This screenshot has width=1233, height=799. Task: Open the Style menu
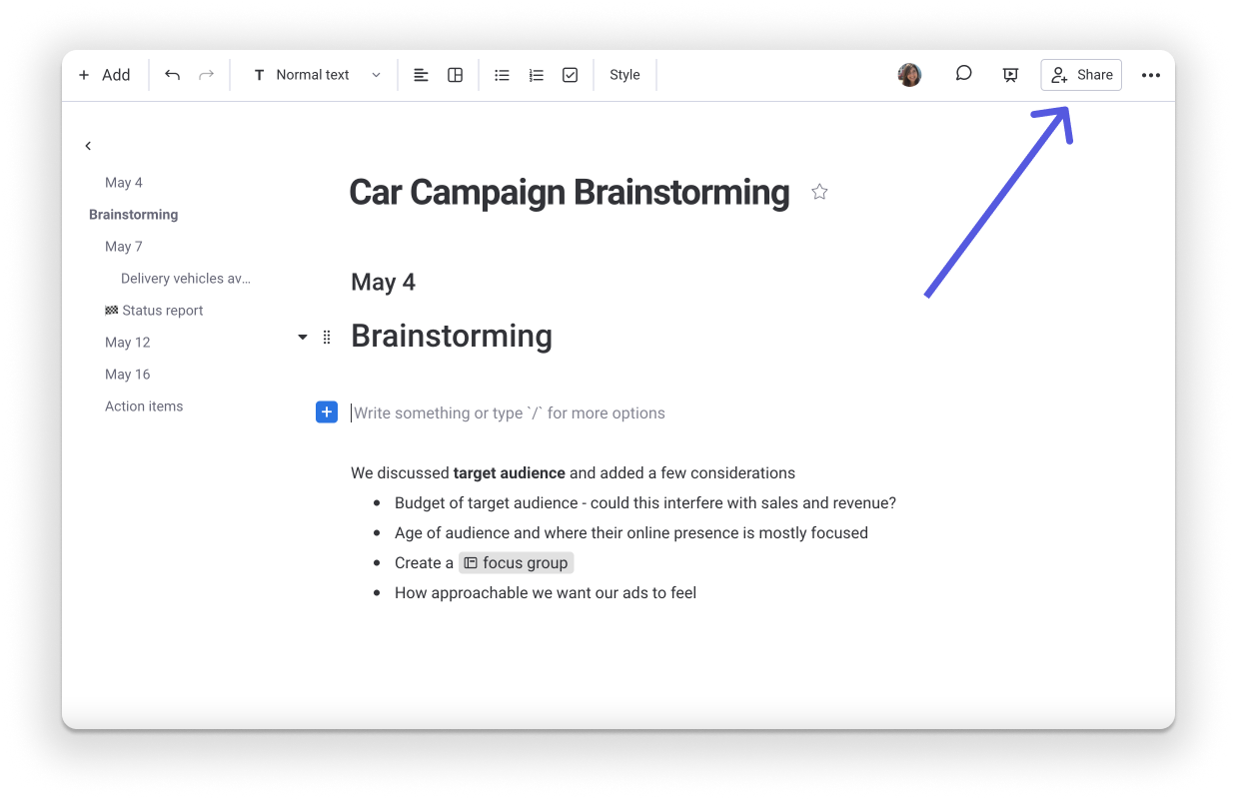[x=624, y=74]
